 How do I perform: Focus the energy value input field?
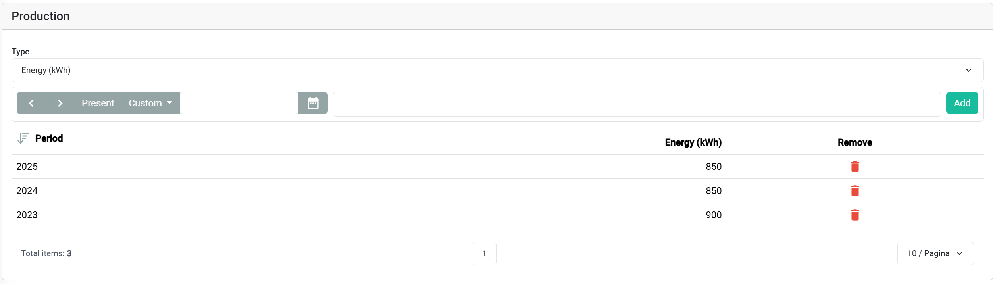point(636,104)
